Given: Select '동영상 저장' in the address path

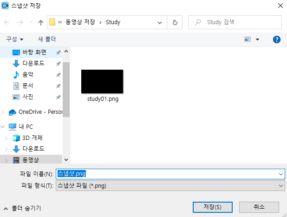Looking at the screenshot, I should coord(80,22).
